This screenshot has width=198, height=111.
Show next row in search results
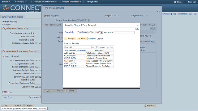click(x=108, y=47)
